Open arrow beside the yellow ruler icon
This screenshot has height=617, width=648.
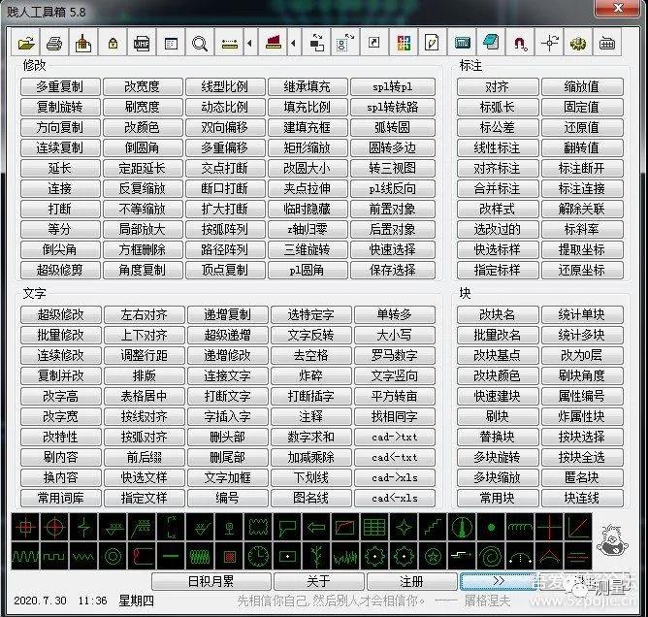coord(250,43)
